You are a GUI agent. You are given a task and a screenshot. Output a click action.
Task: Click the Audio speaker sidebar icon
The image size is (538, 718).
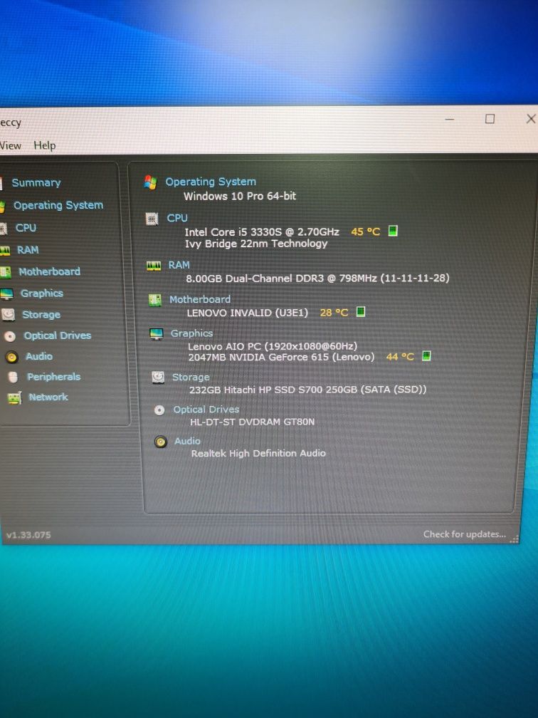click(12, 357)
